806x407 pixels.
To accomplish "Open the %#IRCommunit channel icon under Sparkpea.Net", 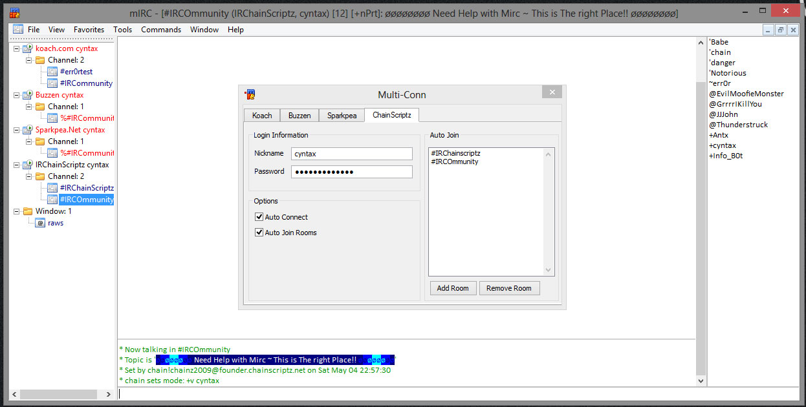I will [52, 153].
